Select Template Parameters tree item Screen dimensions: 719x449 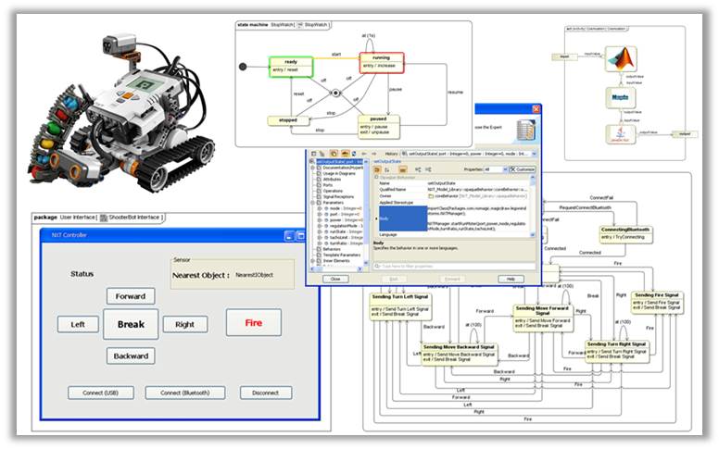point(342,255)
